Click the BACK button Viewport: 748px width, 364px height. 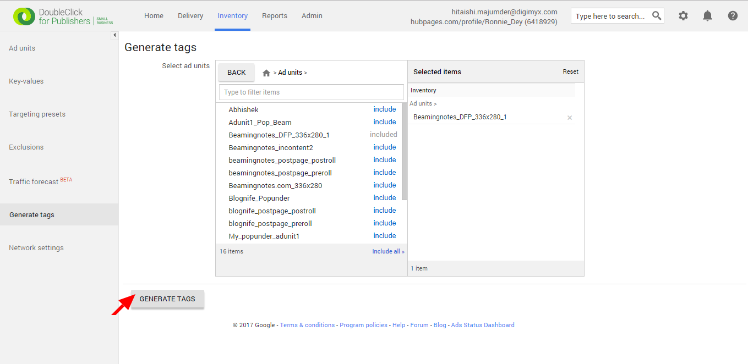coord(236,72)
